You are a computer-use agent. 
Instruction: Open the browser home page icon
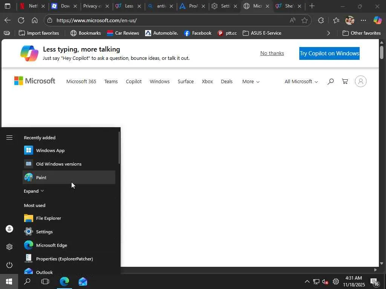coord(35,20)
